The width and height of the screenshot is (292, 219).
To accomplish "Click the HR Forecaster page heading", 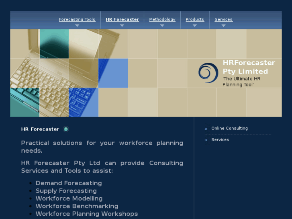I will pyautogui.click(x=40, y=129).
